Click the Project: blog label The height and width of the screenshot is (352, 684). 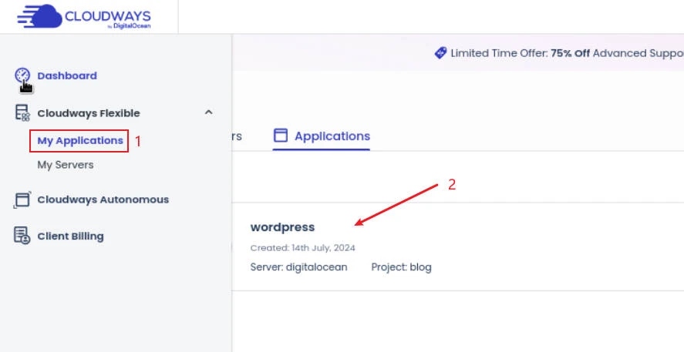tap(401, 267)
